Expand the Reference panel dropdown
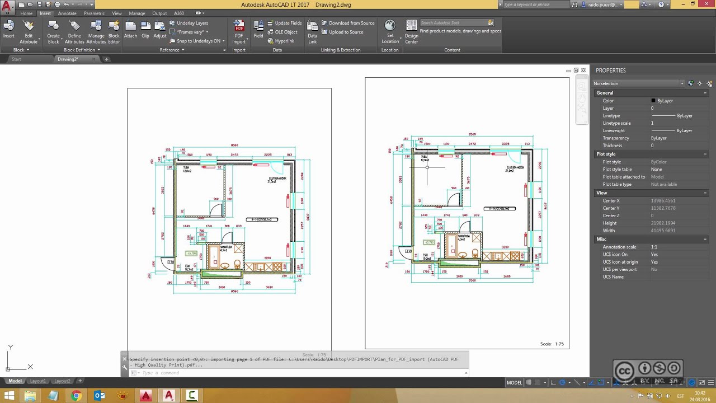 (x=172, y=50)
